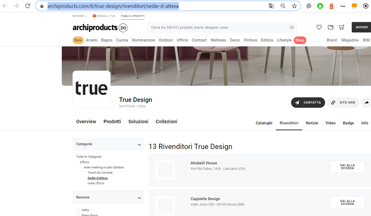Screen dimensions: 371x216
Task: Select Tavoli da riunione category
Action: click(100, 173)
